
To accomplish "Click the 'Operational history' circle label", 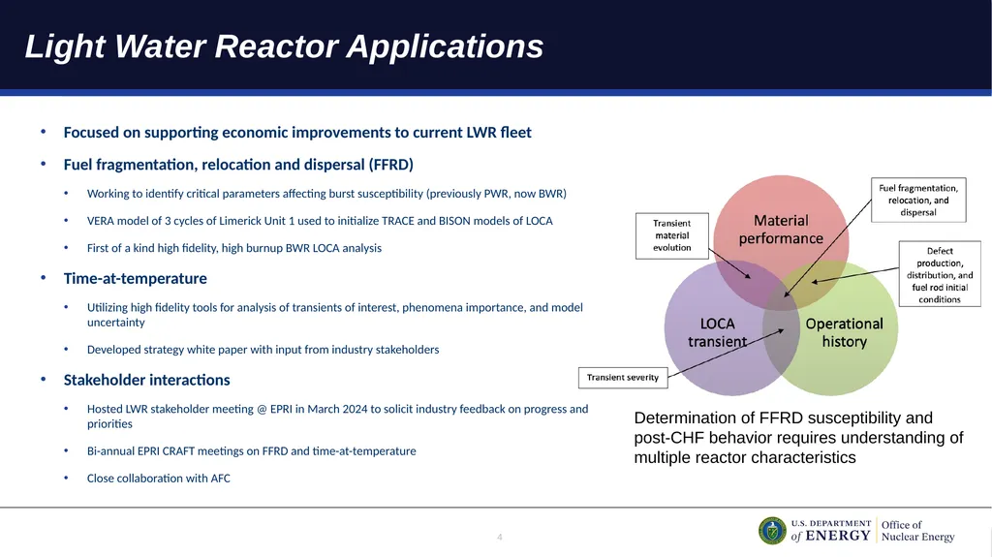I will (844, 332).
